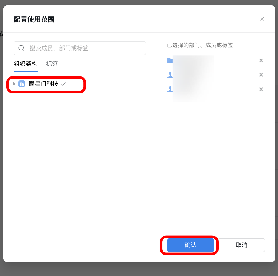Click the first member avatar icon on right
This screenshot has height=276, width=278.
(x=170, y=75)
